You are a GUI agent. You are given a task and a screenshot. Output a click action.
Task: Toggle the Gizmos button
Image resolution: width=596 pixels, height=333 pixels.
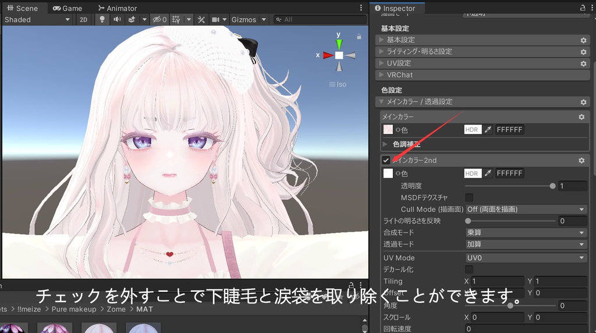pos(244,19)
